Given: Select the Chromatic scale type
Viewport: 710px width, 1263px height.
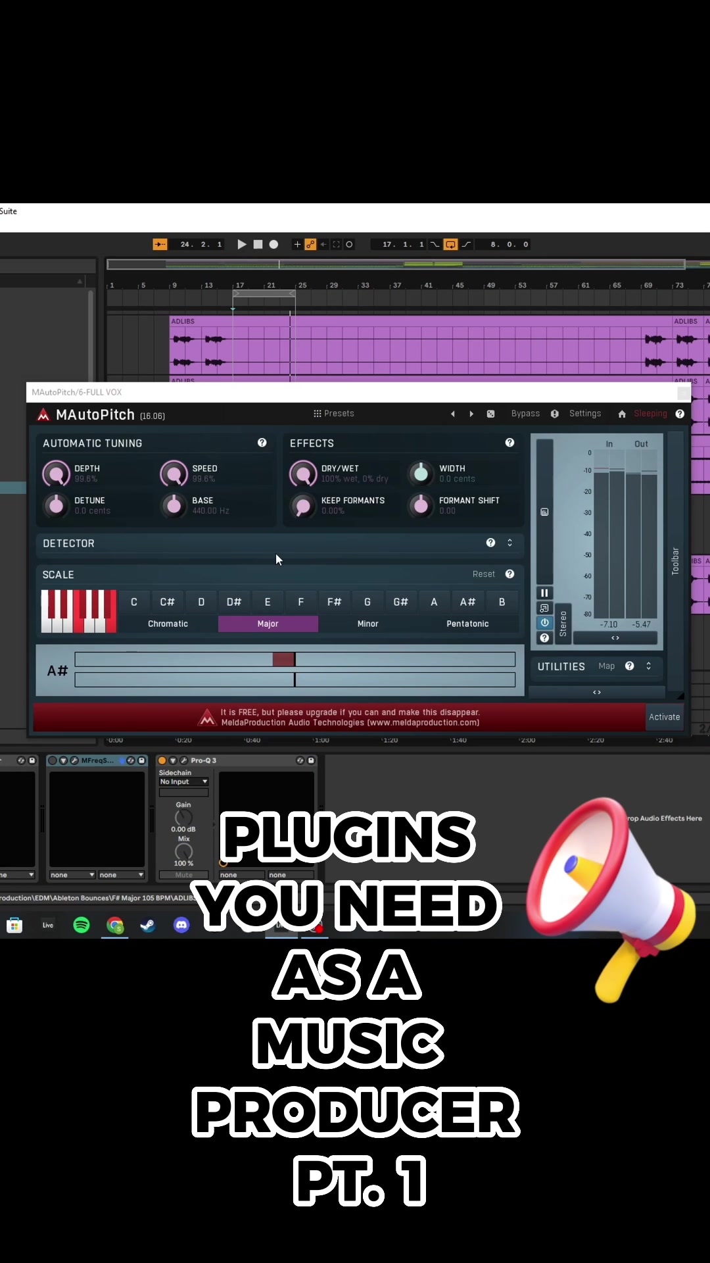Looking at the screenshot, I should click(x=168, y=624).
